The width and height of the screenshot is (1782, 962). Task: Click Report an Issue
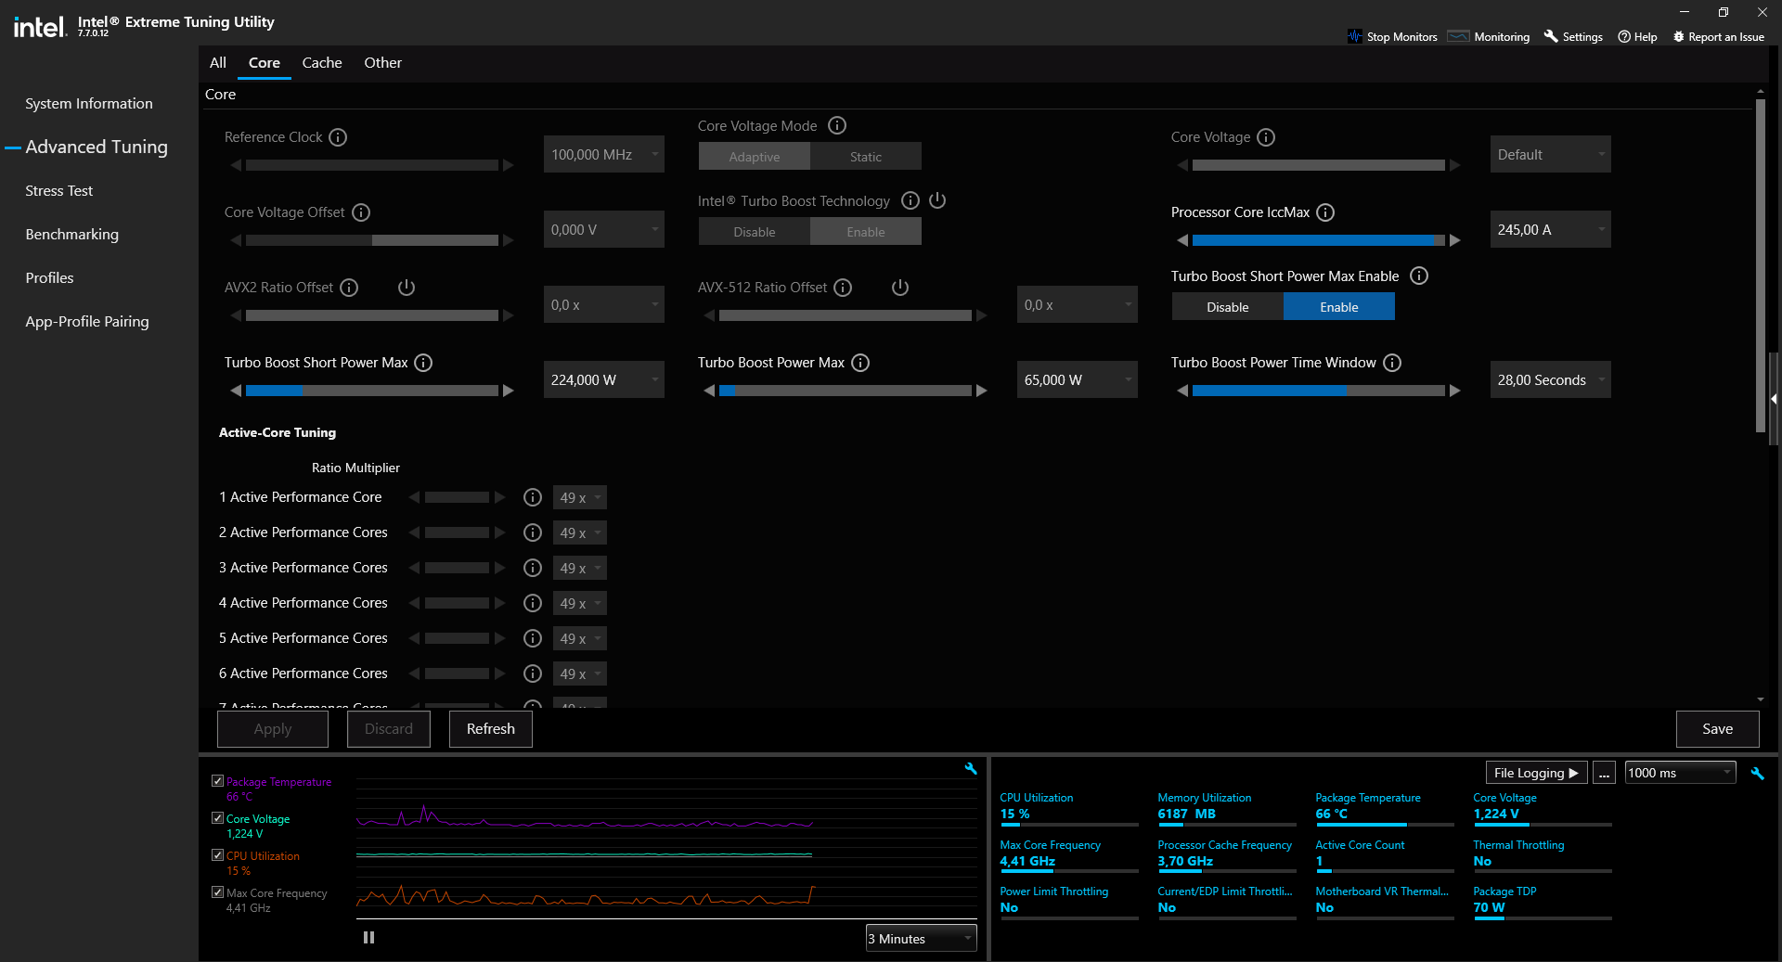coord(1718,36)
